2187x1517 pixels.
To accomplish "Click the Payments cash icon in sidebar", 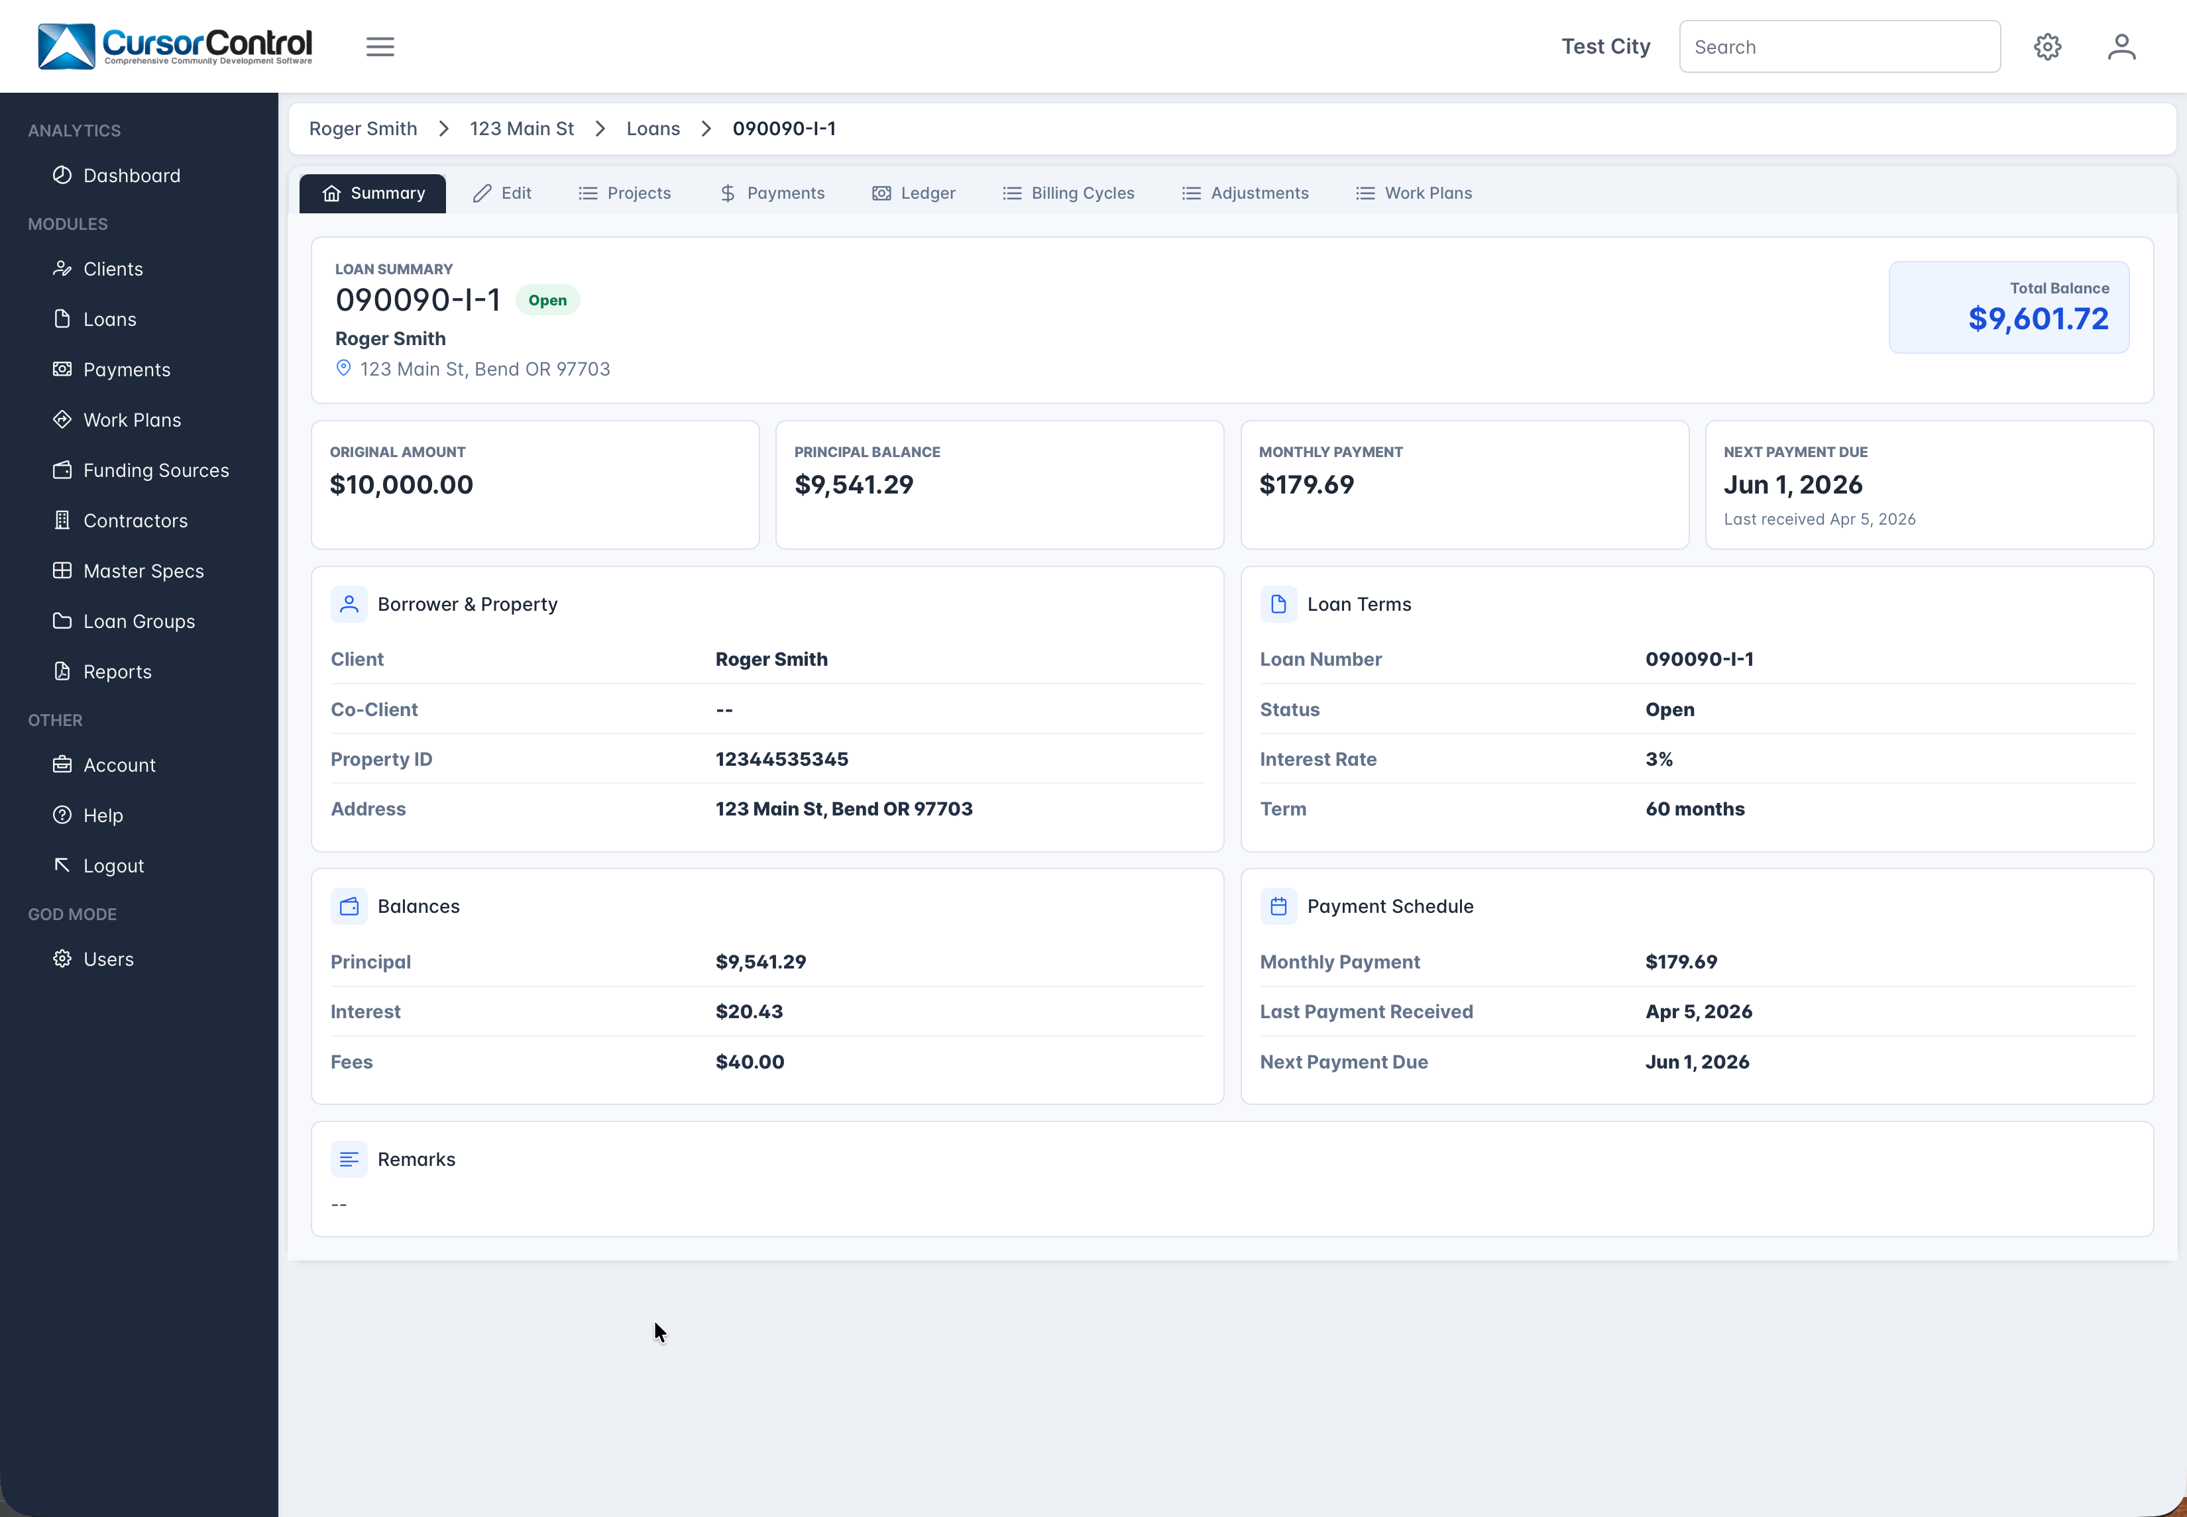I will coord(62,369).
